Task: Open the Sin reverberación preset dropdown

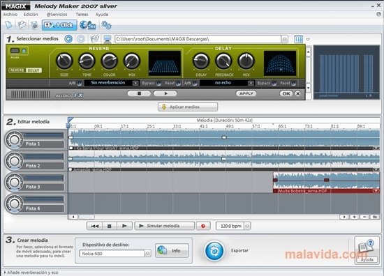Action: click(135, 83)
